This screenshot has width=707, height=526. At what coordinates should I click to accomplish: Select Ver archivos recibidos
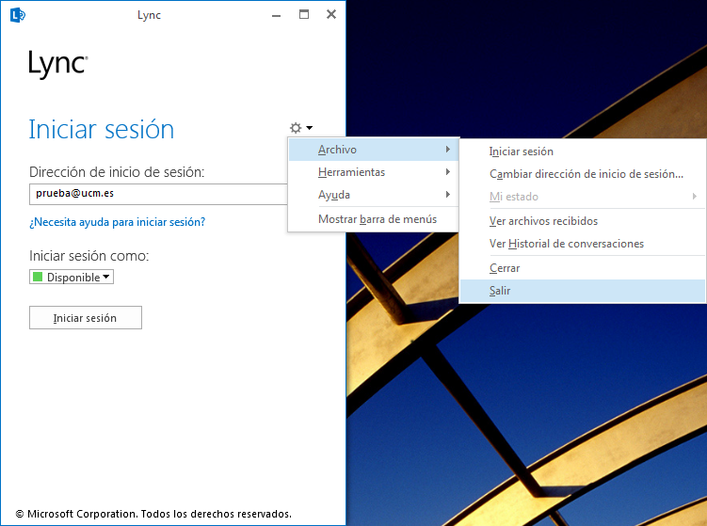(x=583, y=221)
